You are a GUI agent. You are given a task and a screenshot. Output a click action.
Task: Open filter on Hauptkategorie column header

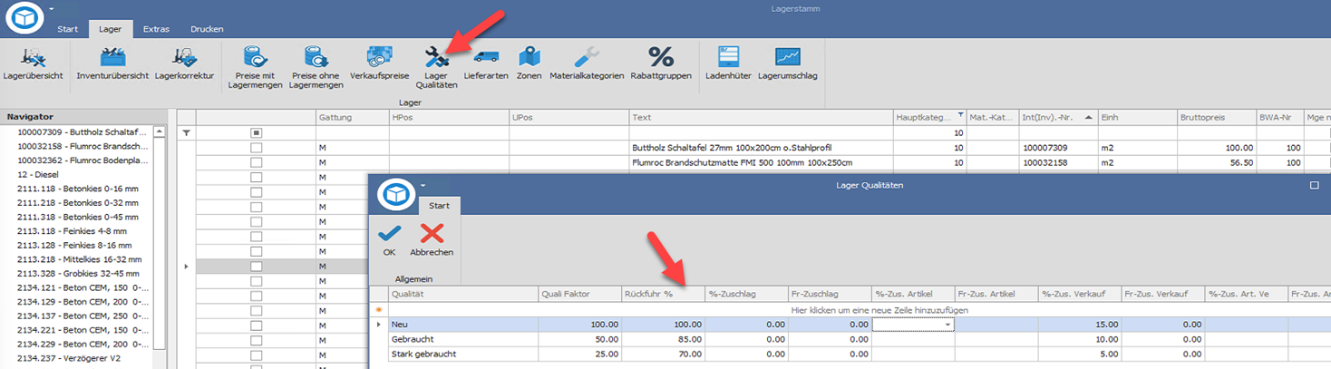point(960,115)
